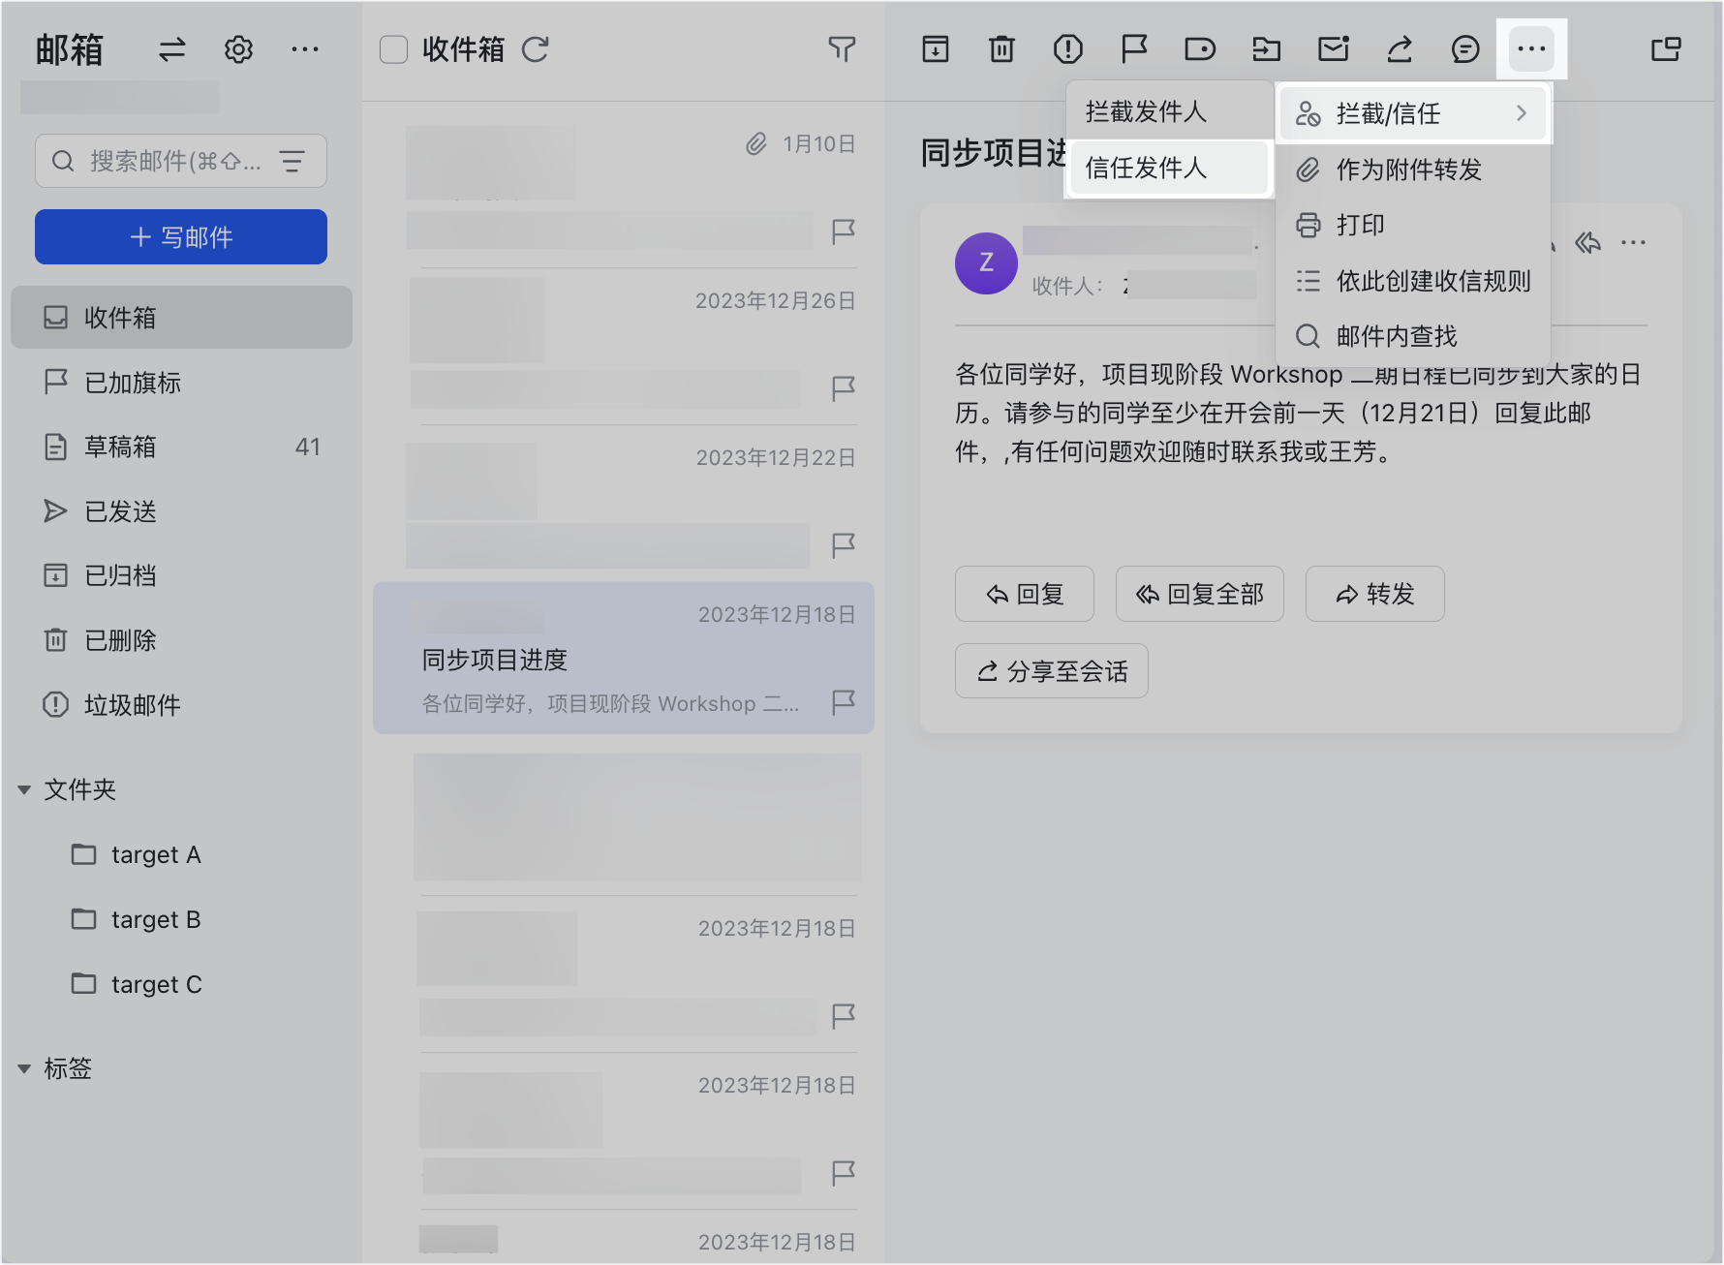Click the 回复全部 reply-all button
Image resolution: width=1724 pixels, height=1265 pixels.
(x=1199, y=594)
